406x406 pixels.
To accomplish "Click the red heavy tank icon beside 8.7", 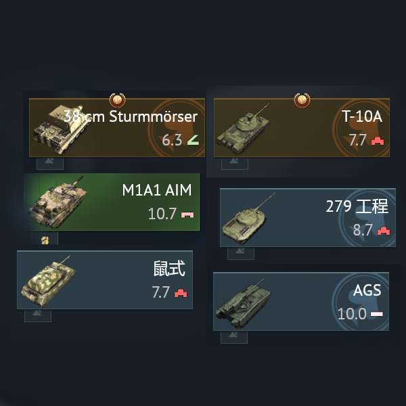I will [384, 231].
